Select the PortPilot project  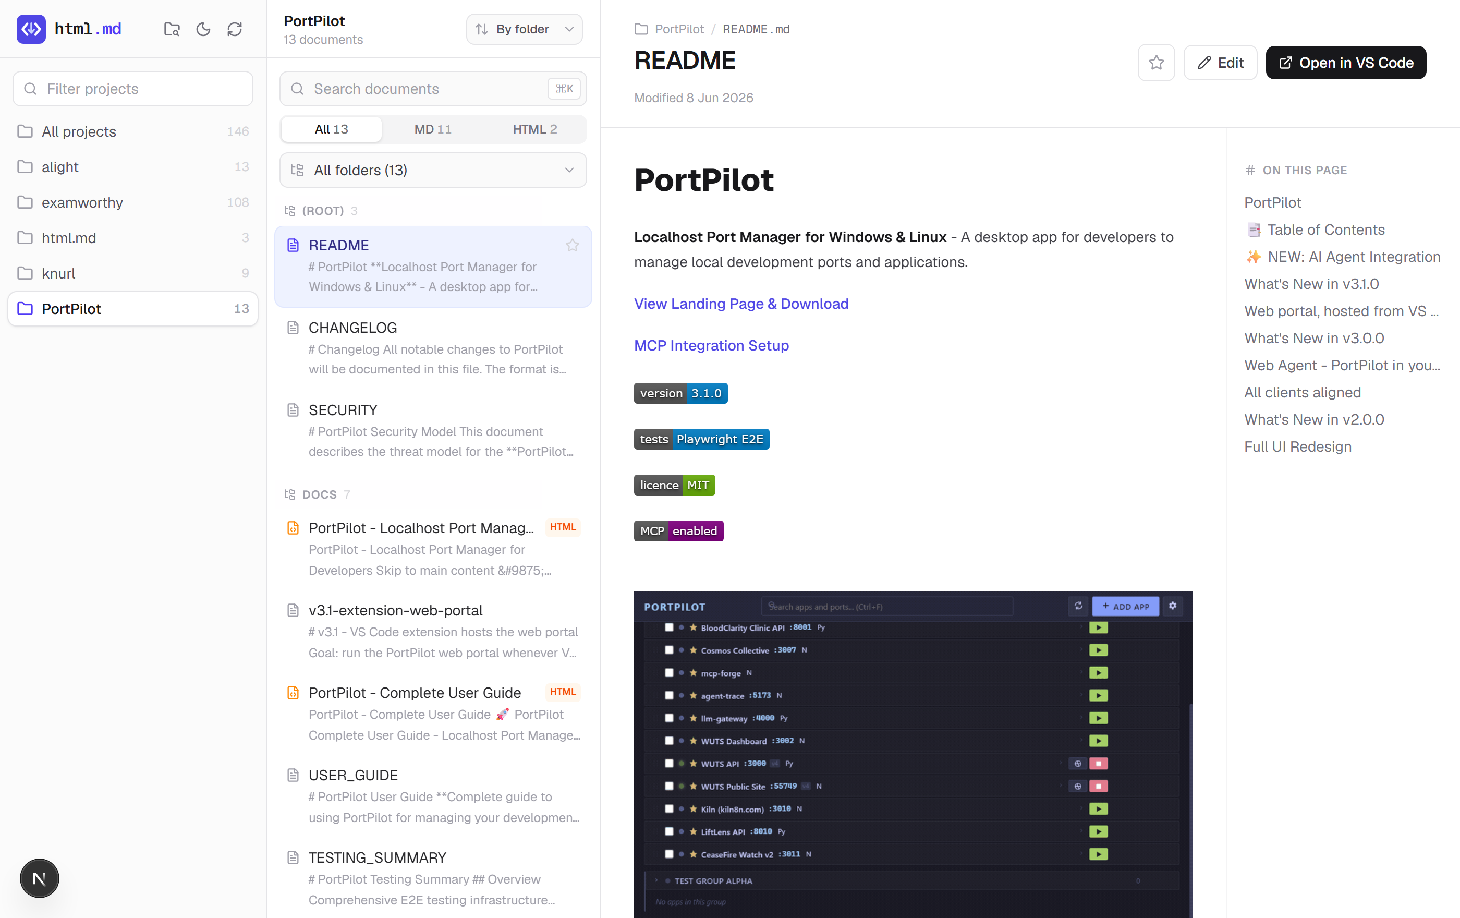click(x=133, y=309)
